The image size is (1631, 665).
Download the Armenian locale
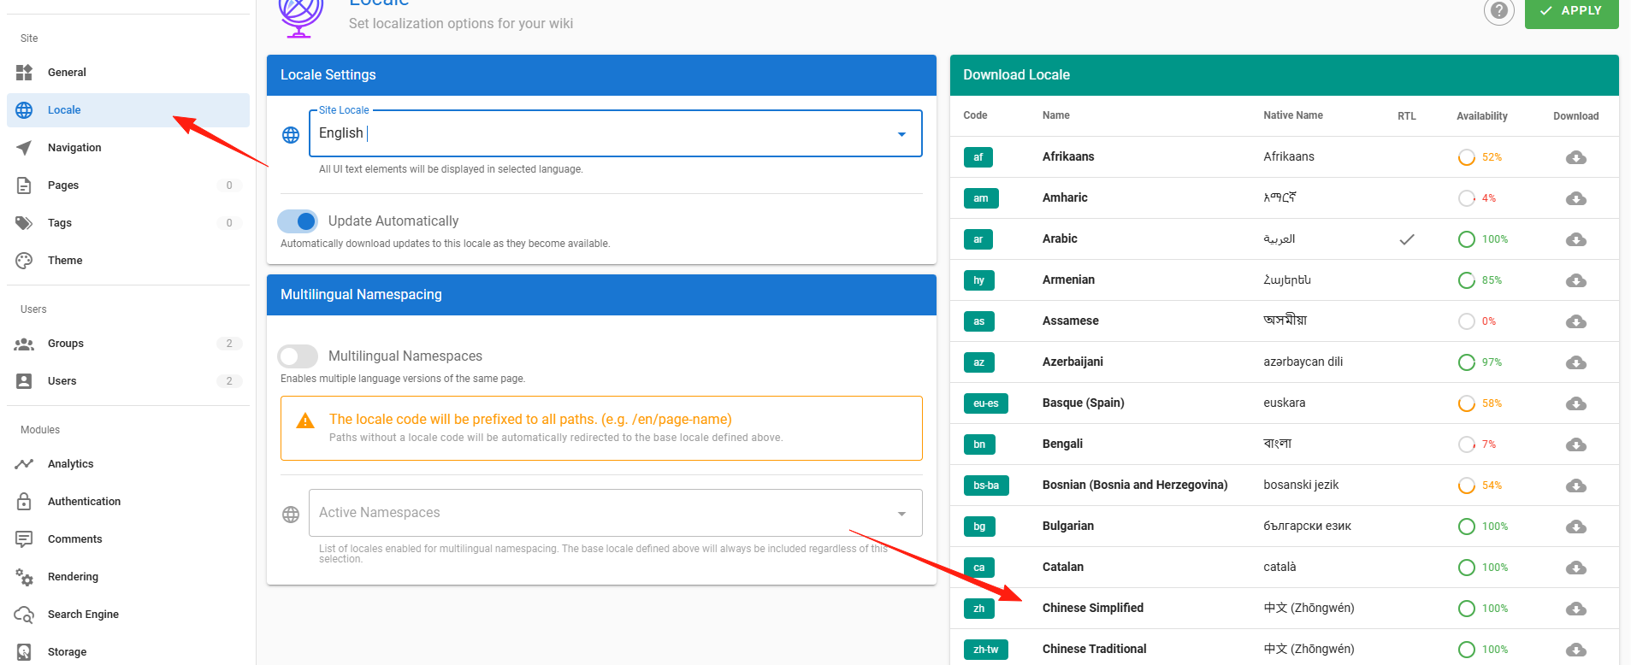[x=1576, y=280]
